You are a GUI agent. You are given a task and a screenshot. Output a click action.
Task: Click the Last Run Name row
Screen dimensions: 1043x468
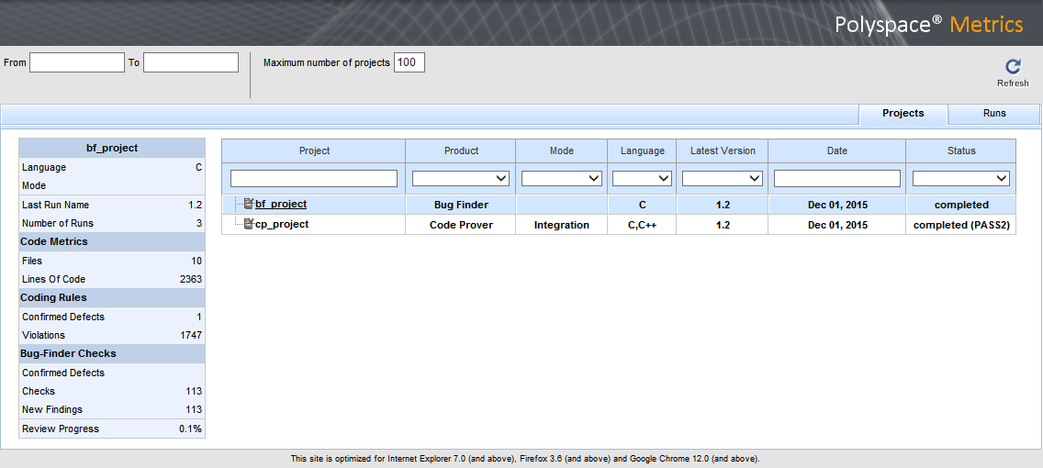coord(112,205)
